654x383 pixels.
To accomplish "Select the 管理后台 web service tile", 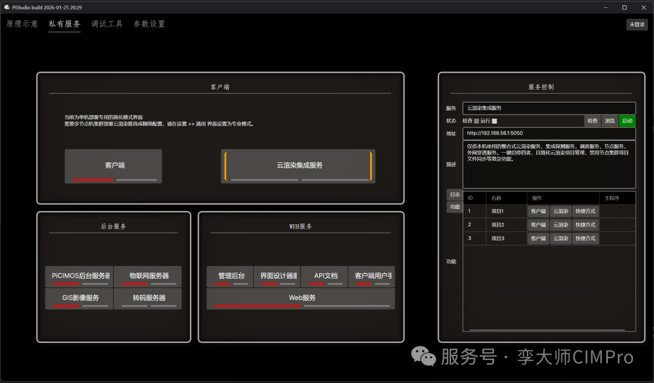I will pyautogui.click(x=230, y=276).
